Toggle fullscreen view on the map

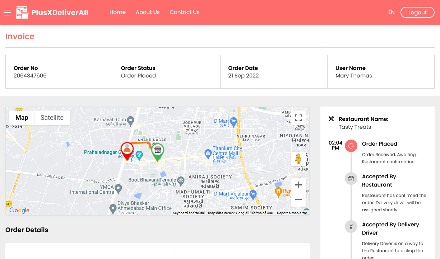298,118
